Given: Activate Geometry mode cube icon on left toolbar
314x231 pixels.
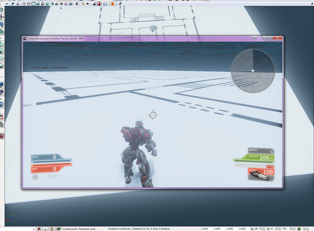Looking at the screenshot, I should pyautogui.click(x=2, y=10).
